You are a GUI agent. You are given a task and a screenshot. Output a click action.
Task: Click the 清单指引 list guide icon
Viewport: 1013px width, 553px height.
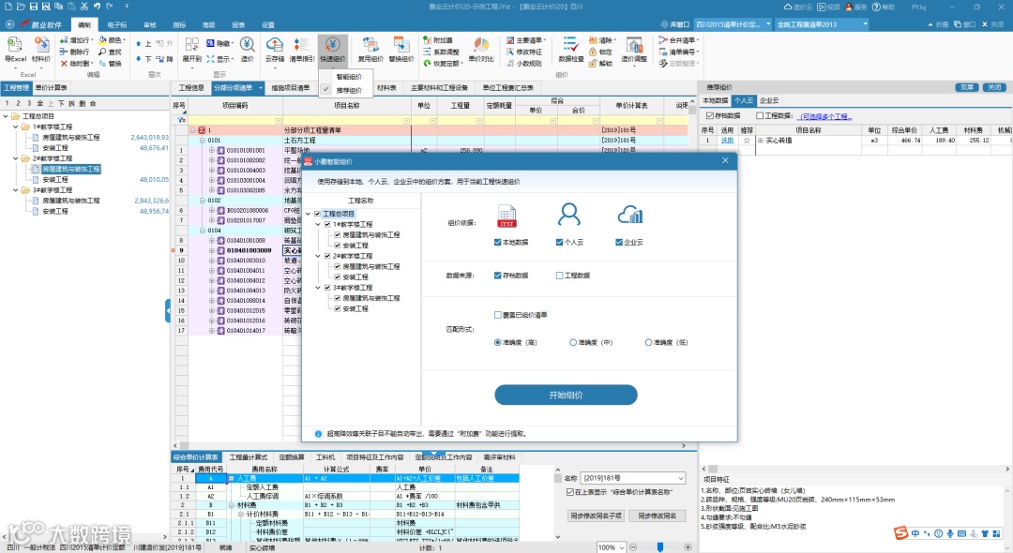pyautogui.click(x=301, y=44)
